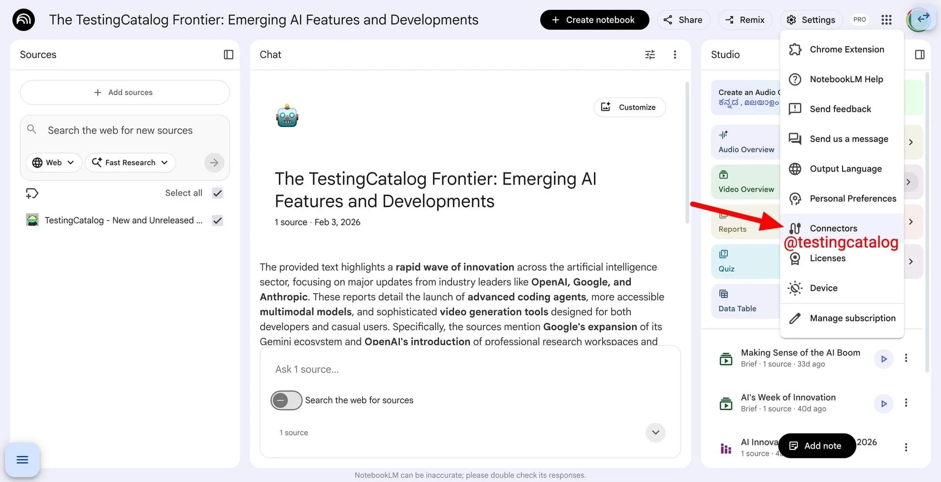Open bottom-left hamburger menu button
The image size is (941, 482).
[x=23, y=459]
